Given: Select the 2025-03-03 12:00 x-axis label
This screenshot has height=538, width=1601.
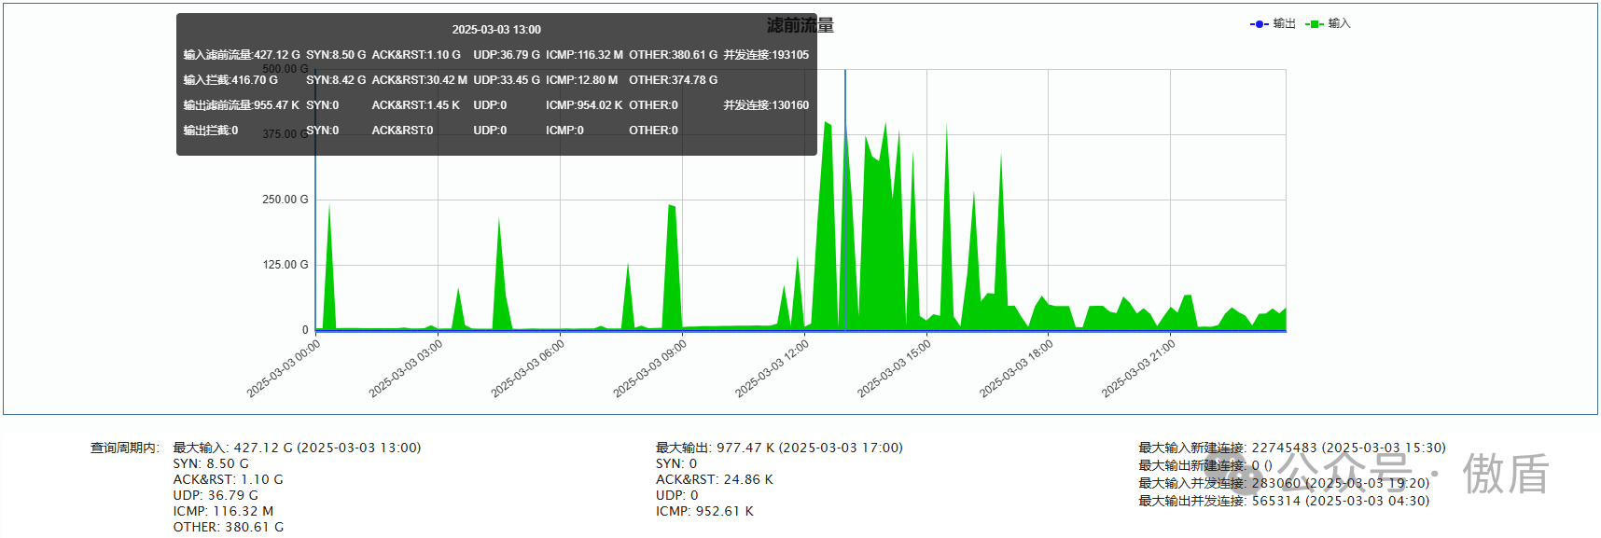Looking at the screenshot, I should (773, 368).
